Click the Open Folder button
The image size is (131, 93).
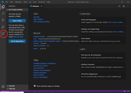coord(17,21)
